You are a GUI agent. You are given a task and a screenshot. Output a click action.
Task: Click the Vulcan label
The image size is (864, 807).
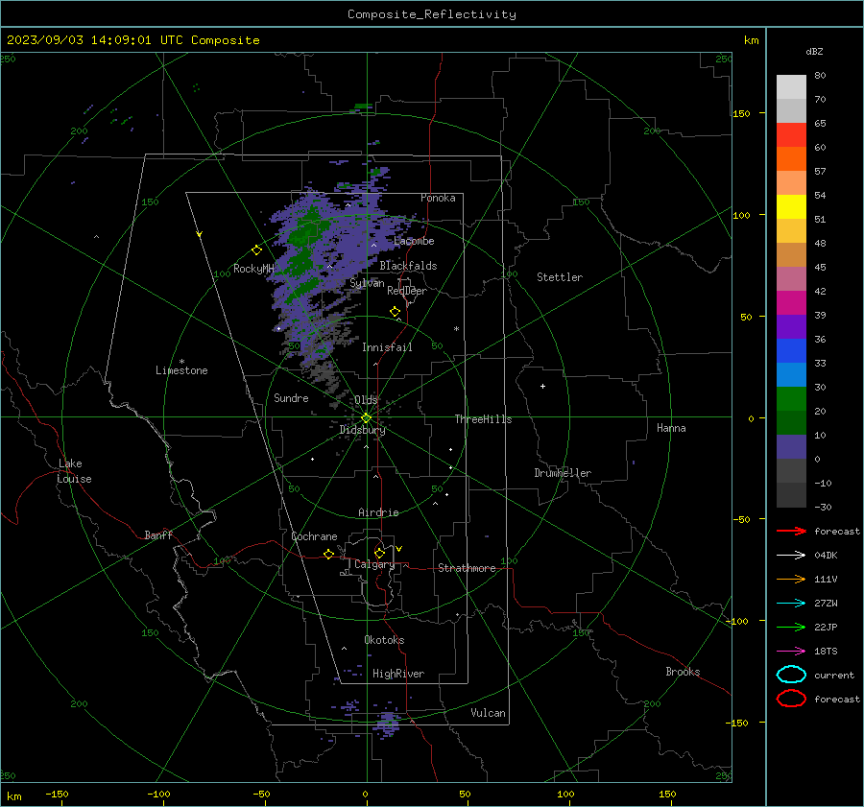click(488, 713)
